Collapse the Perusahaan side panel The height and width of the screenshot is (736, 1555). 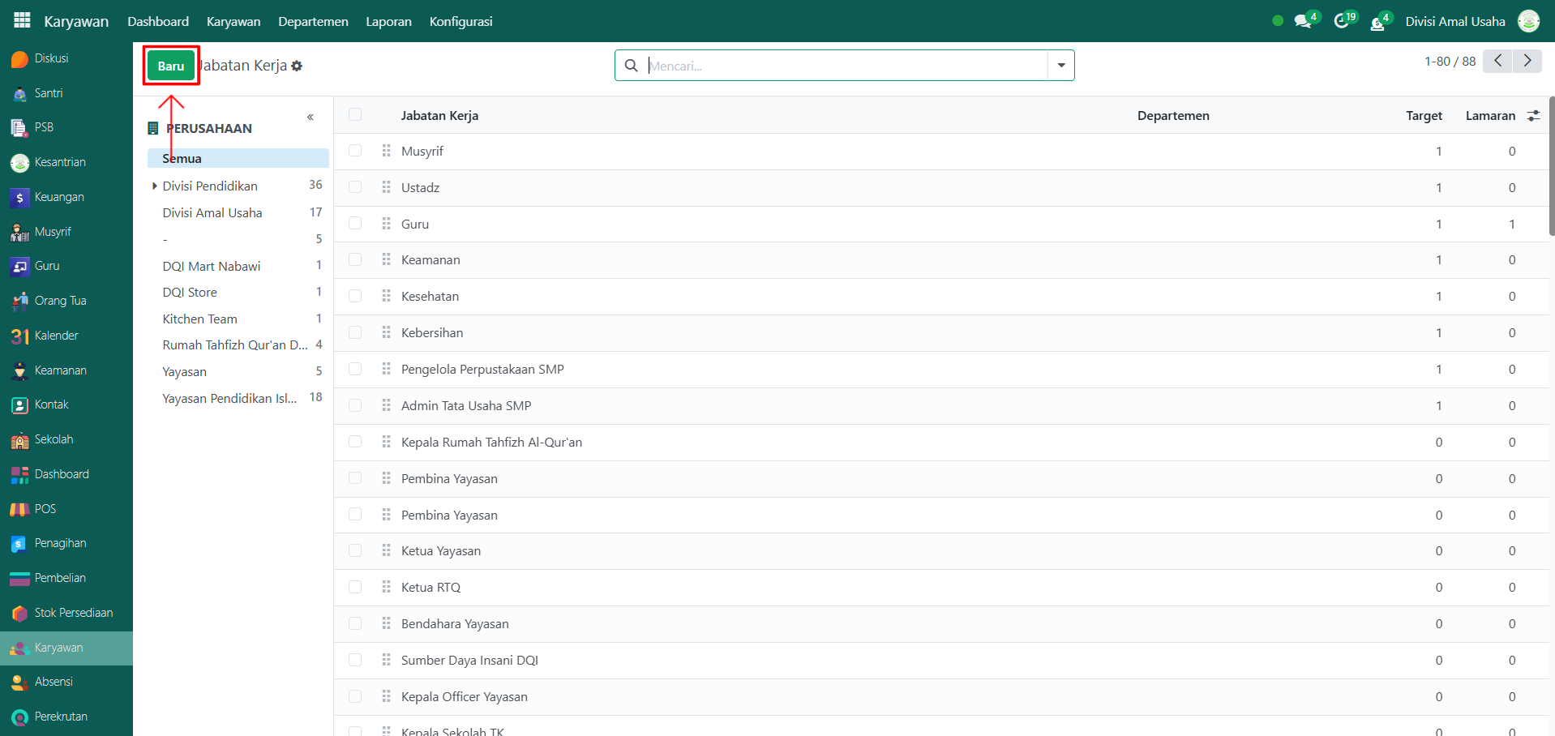click(311, 118)
